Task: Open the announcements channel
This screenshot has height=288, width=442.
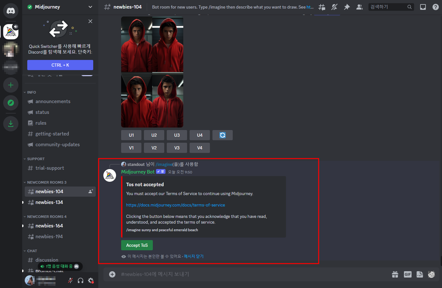Action: tap(60, 101)
